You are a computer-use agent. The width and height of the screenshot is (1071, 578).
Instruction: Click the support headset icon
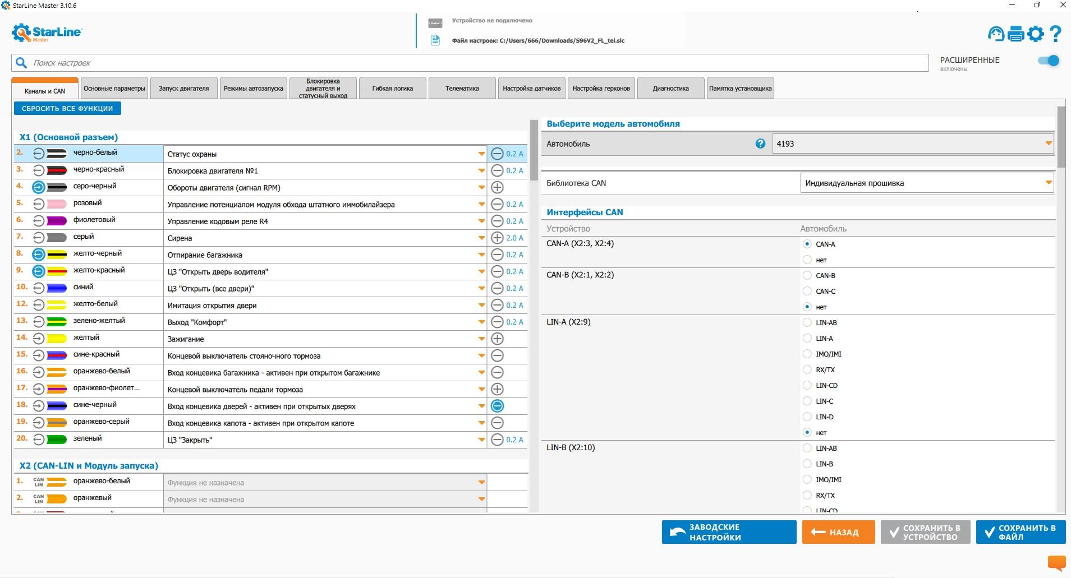point(996,34)
